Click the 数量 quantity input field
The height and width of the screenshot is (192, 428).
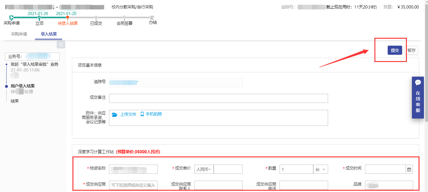296,169
